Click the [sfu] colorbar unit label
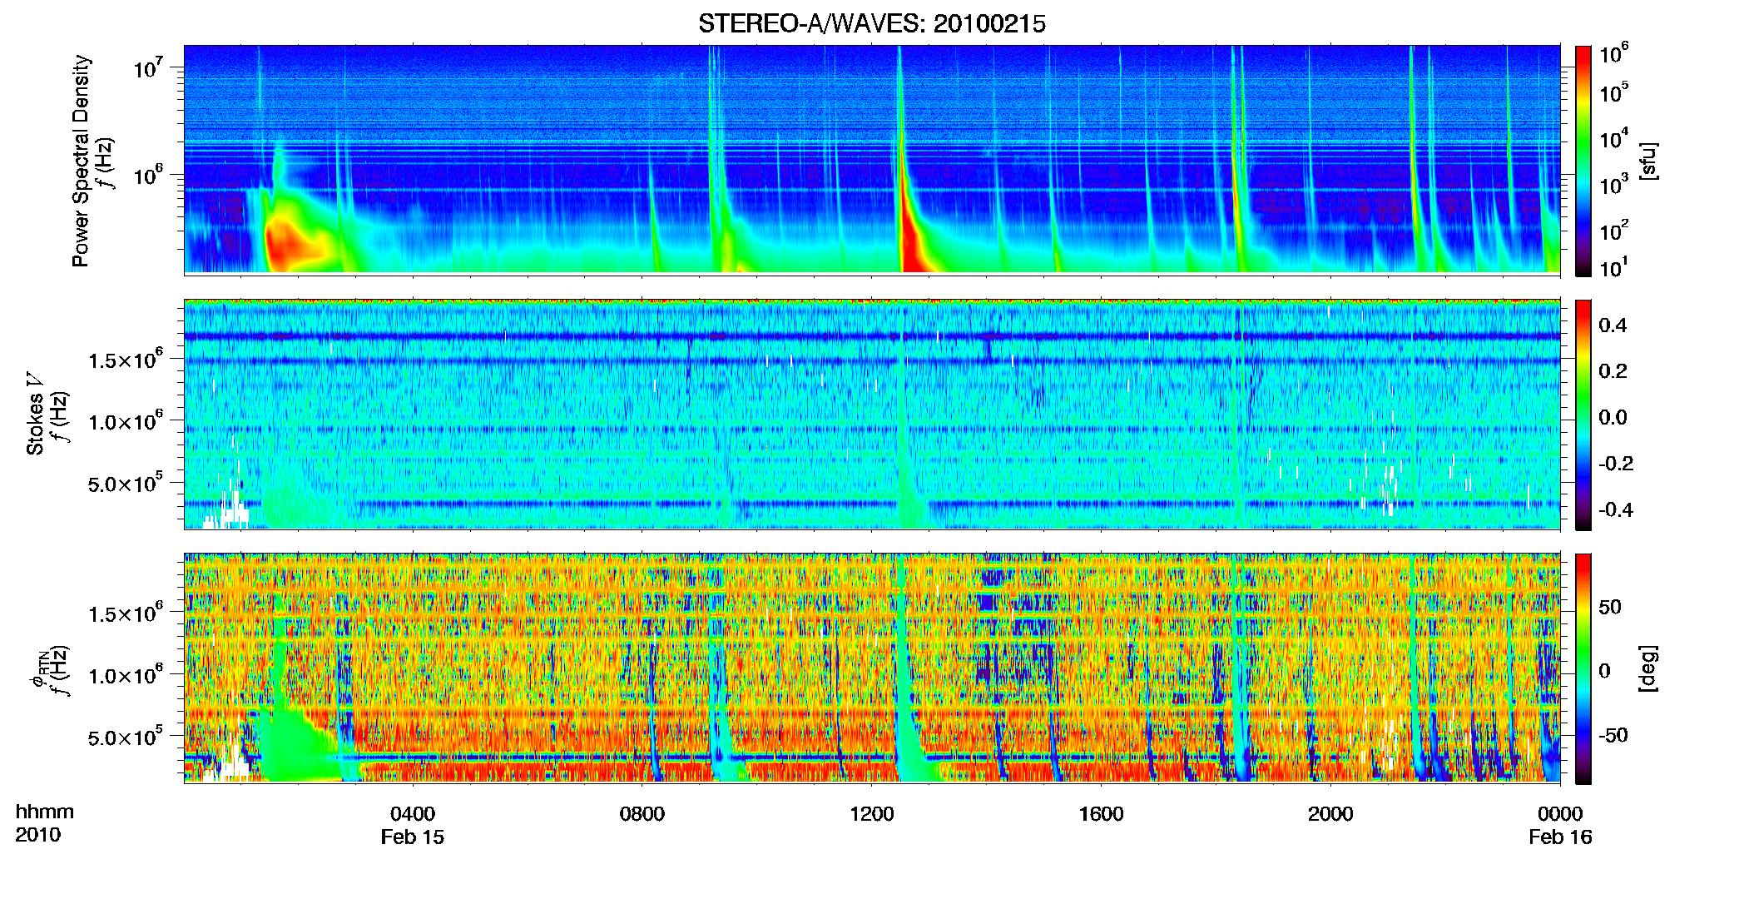Image resolution: width=1744 pixels, height=899 pixels. (1647, 161)
